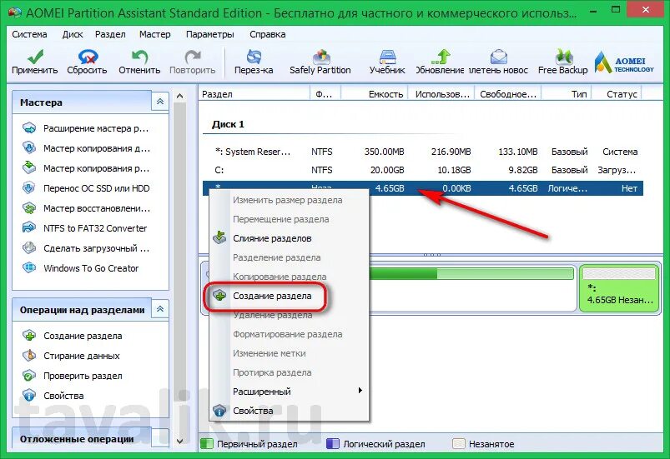
Task: Maximize the AOMEI Partition Assistant window
Action: (x=616, y=9)
